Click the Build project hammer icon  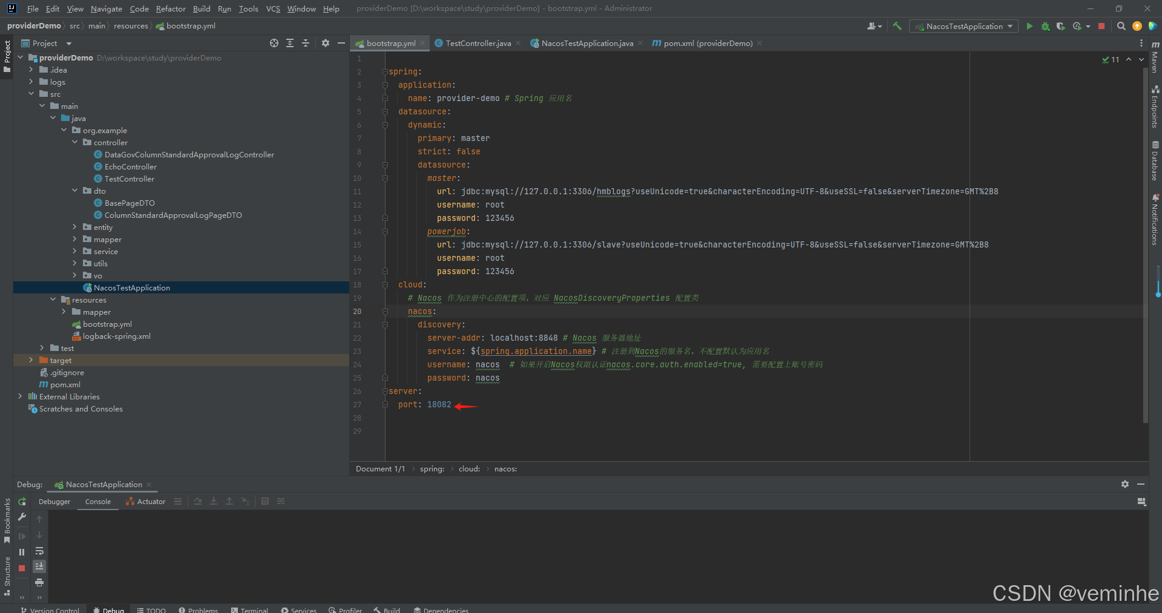897,26
